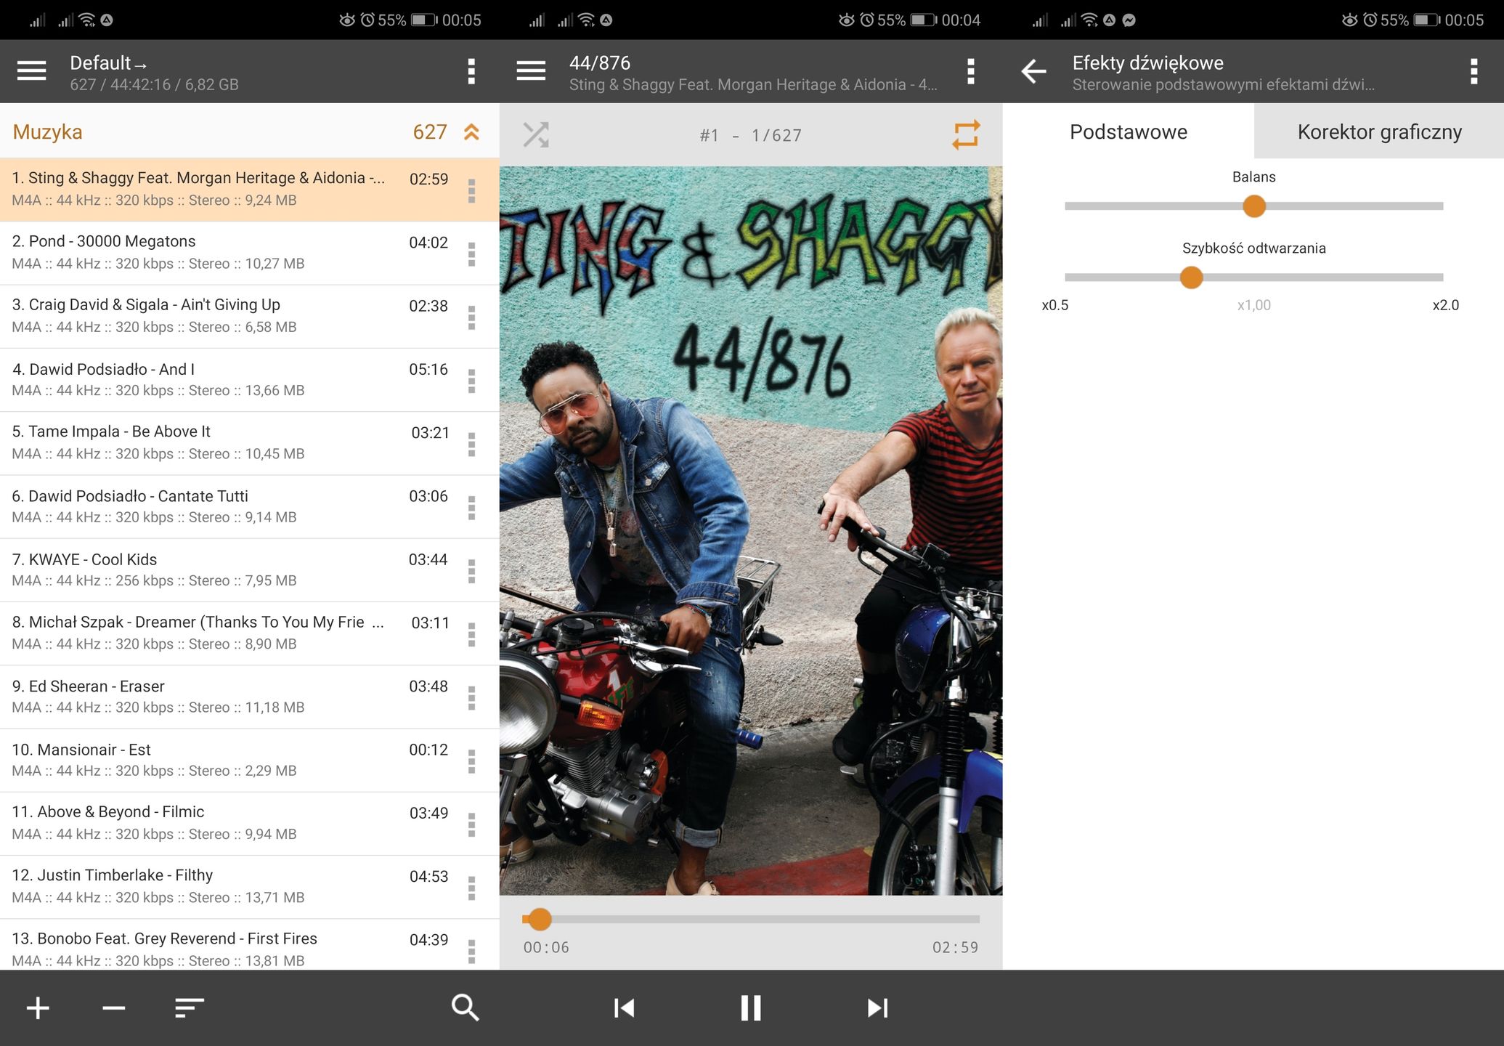The width and height of the screenshot is (1504, 1046).
Task: Open options for Sting & Shaggy track
Action: [x=471, y=190]
